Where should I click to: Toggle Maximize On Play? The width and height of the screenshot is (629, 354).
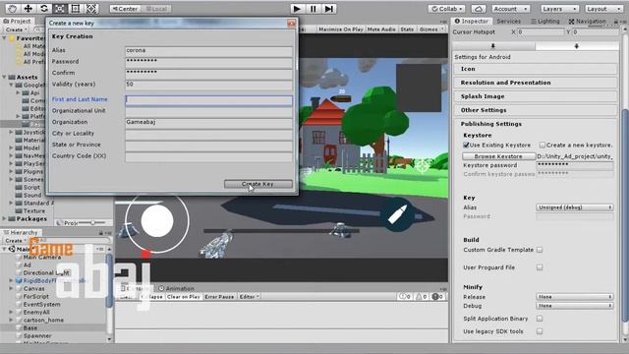341,29
